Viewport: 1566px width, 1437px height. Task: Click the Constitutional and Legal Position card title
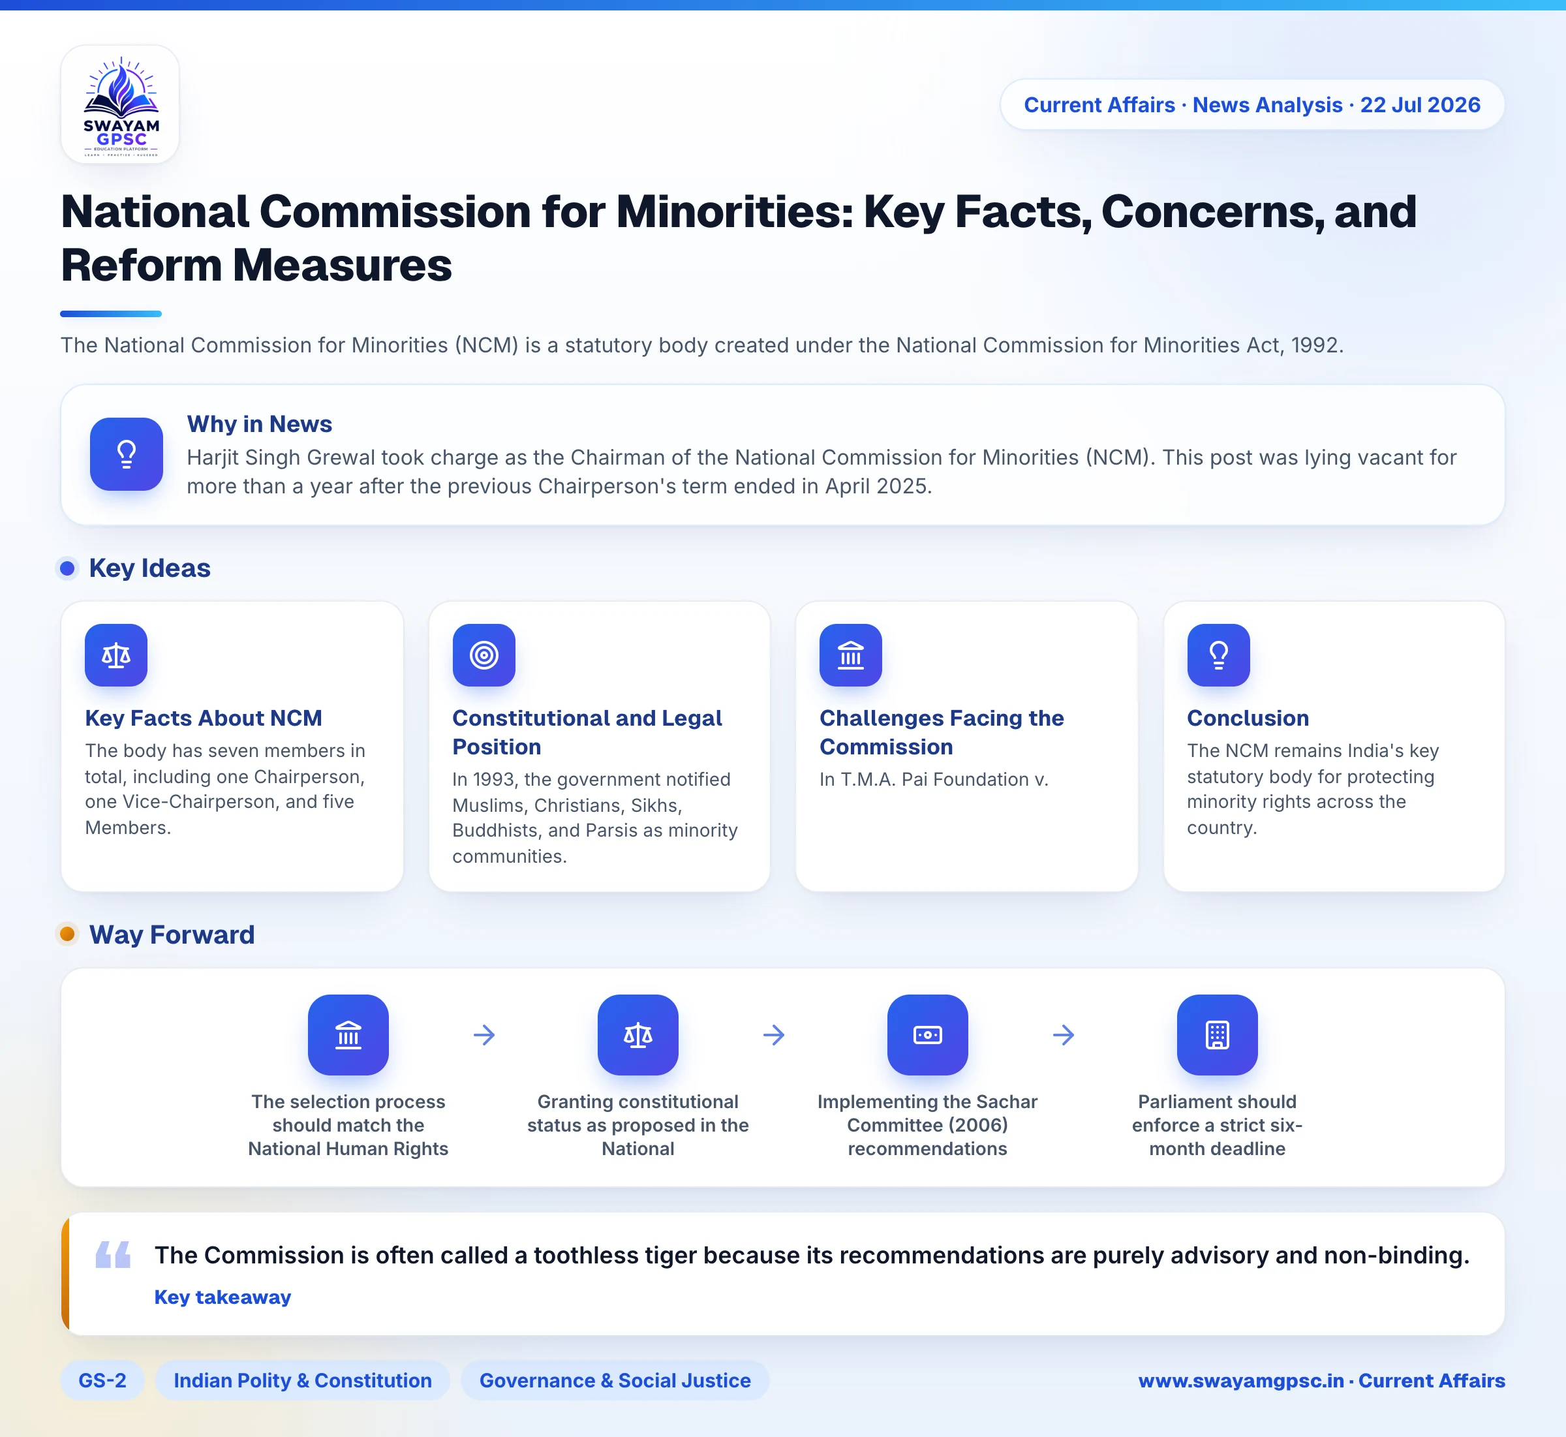(587, 732)
